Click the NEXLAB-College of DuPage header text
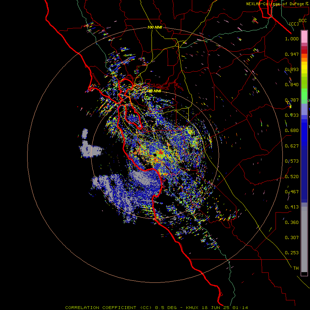310x310 pixels. [x=277, y=4]
